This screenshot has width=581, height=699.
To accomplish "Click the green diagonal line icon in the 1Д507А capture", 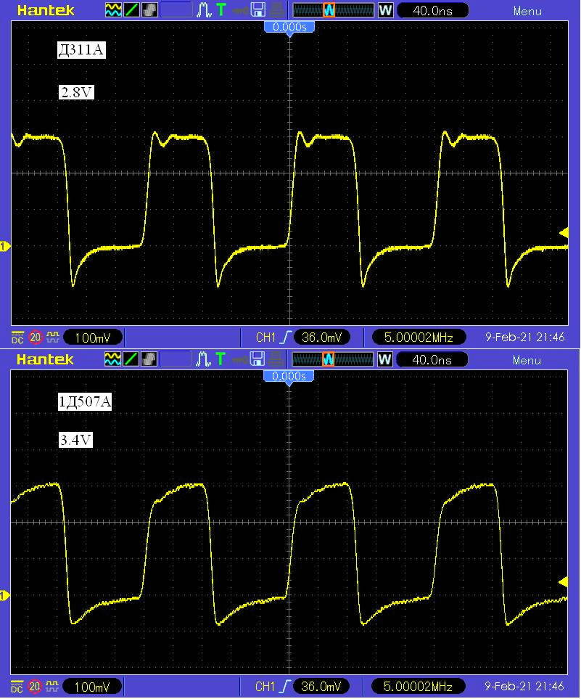I will pos(131,359).
